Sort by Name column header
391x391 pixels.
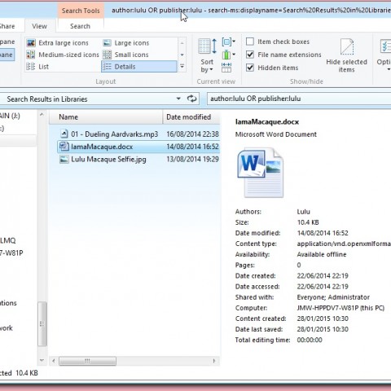(x=106, y=117)
